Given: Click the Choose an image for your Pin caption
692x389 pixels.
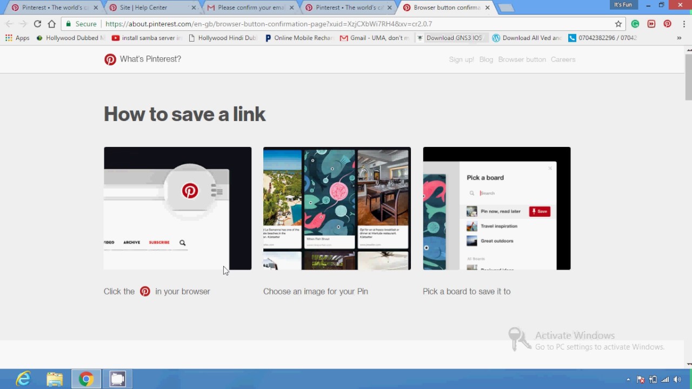Looking at the screenshot, I should click(315, 291).
